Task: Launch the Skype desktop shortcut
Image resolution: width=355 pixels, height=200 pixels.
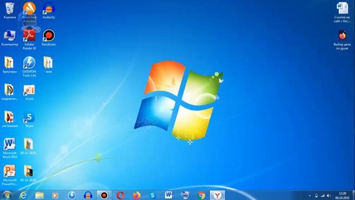Action: [x=29, y=119]
